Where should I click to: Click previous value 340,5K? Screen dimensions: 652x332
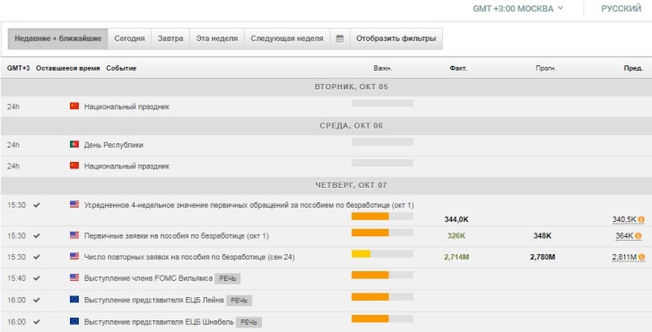click(x=624, y=219)
